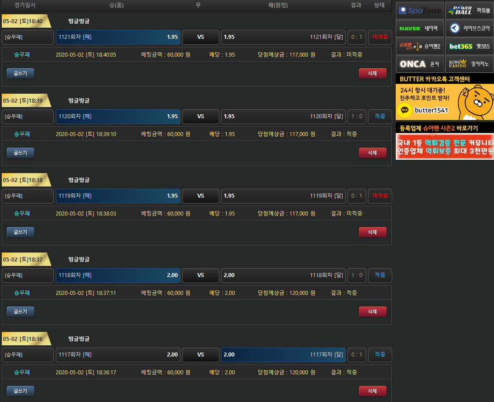
Task: Open the King Casino 킹카지노 link
Action: (x=469, y=64)
